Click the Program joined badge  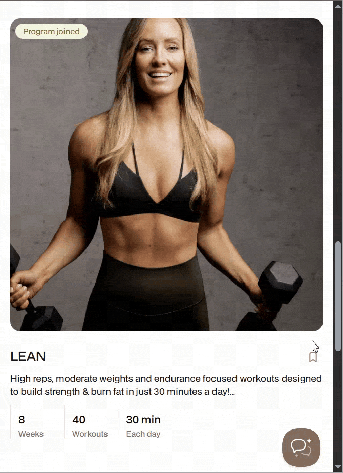[51, 31]
